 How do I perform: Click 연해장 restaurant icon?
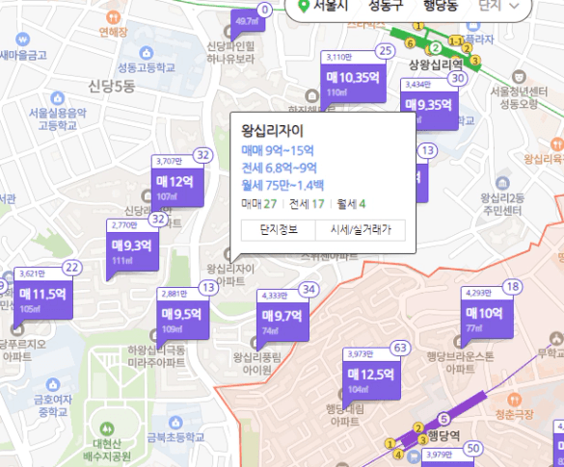(x=113, y=17)
